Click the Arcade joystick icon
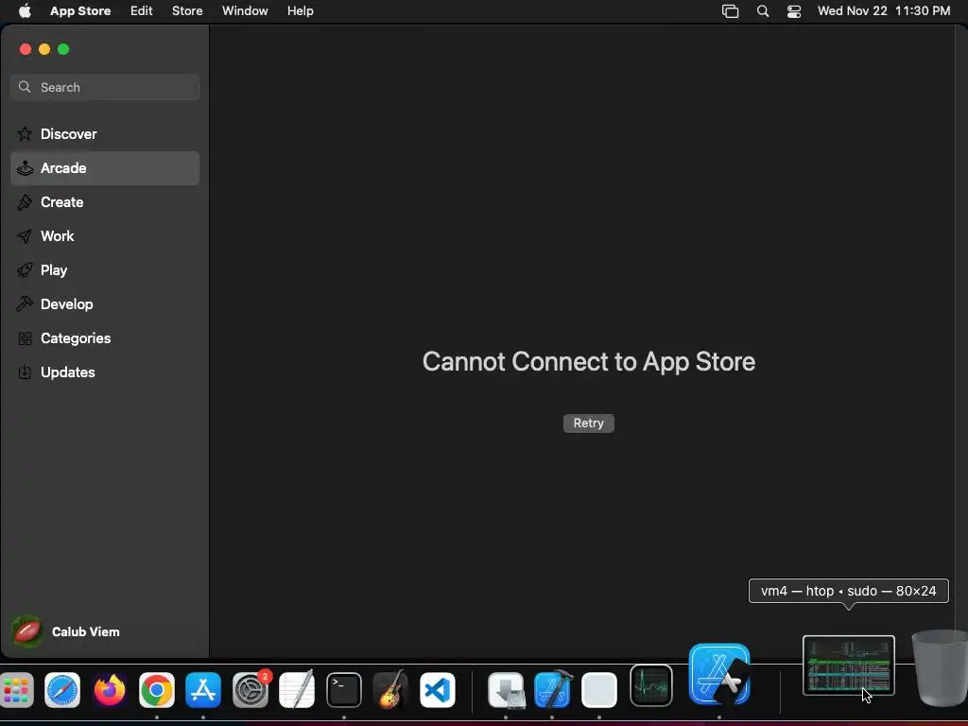The width and height of the screenshot is (968, 726). click(25, 168)
